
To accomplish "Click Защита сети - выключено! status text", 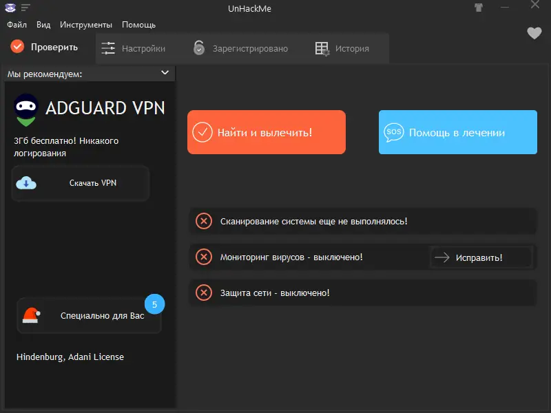I will click(275, 293).
